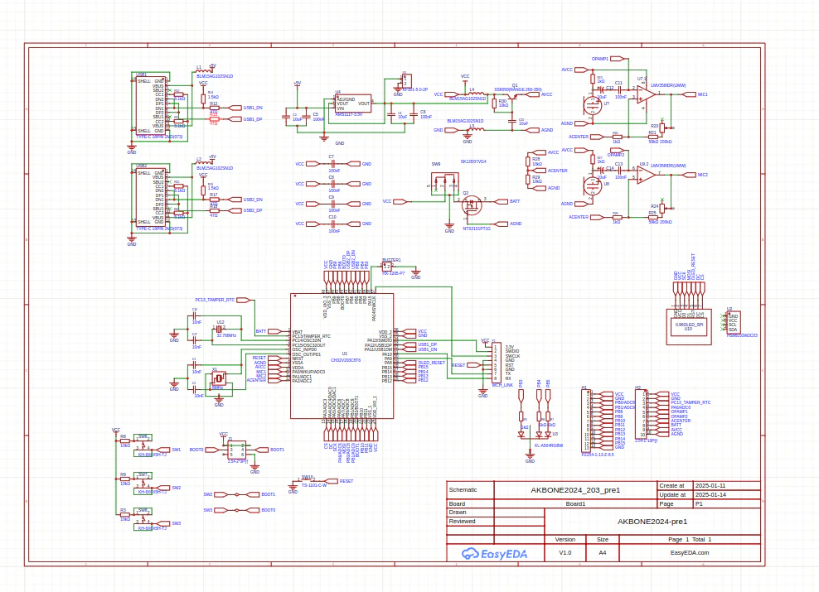Select the BUZZER1 component symbol
The height and width of the screenshot is (592, 819).
[386, 266]
